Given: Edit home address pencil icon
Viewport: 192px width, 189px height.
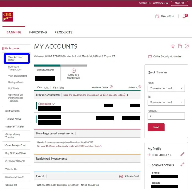Looking at the screenshot, I should 182,154.
